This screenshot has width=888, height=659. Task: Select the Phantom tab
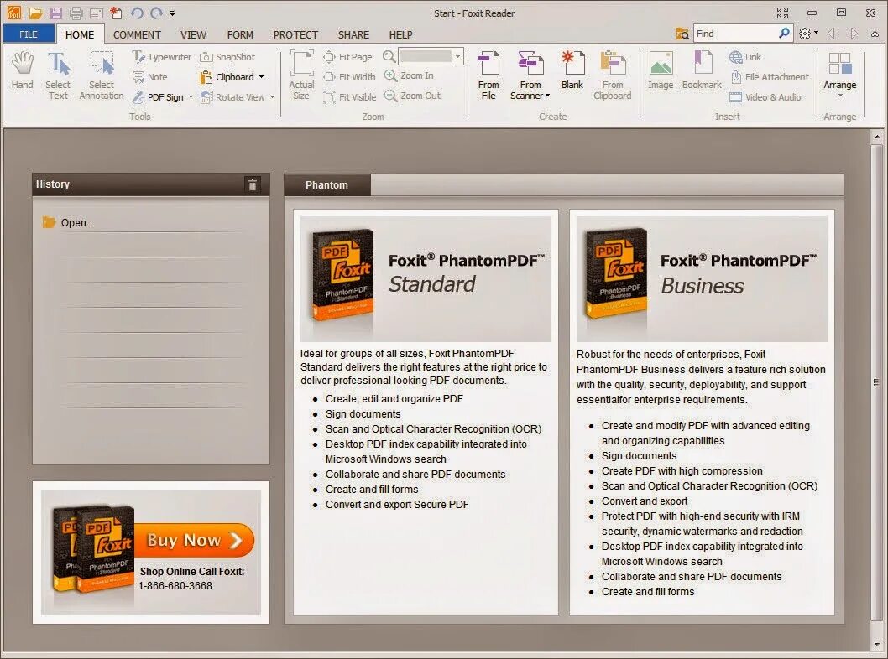coord(326,185)
